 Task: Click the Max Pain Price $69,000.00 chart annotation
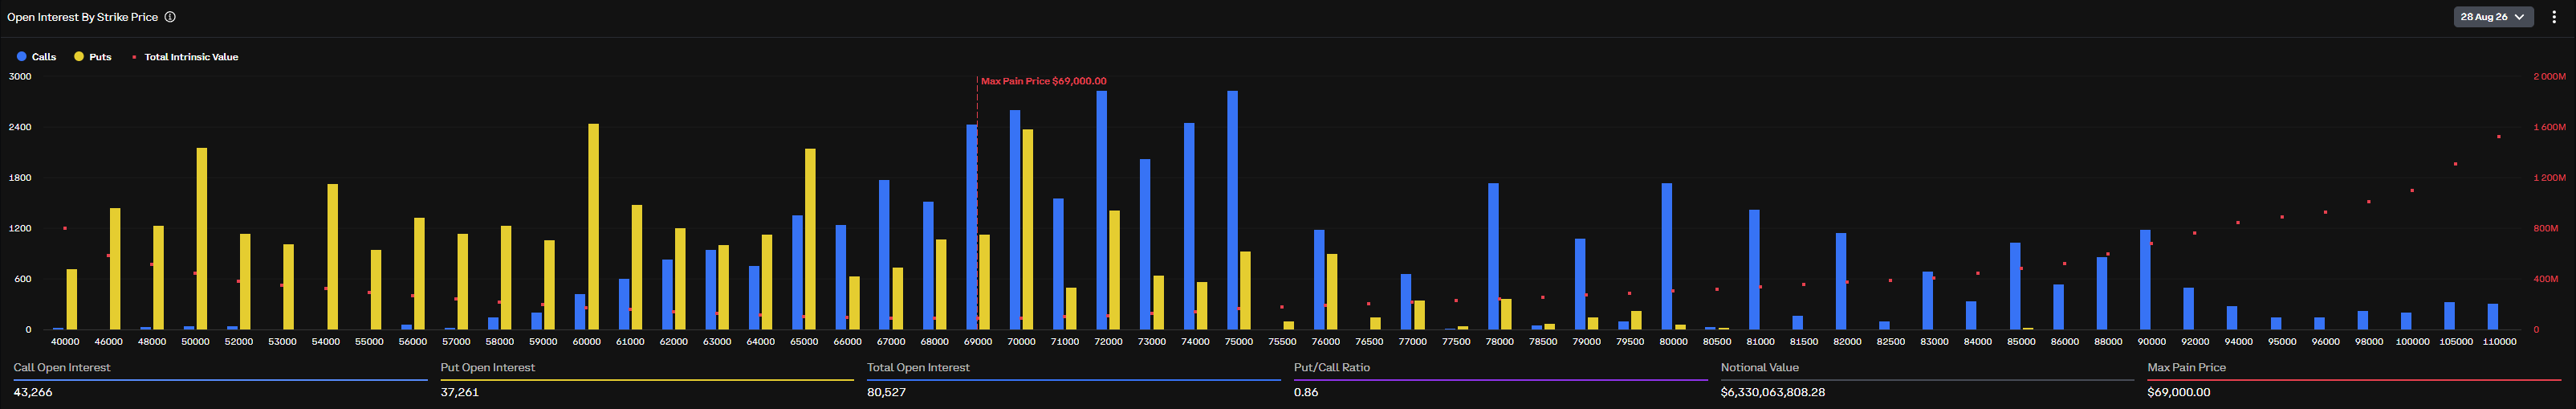(x=1043, y=81)
